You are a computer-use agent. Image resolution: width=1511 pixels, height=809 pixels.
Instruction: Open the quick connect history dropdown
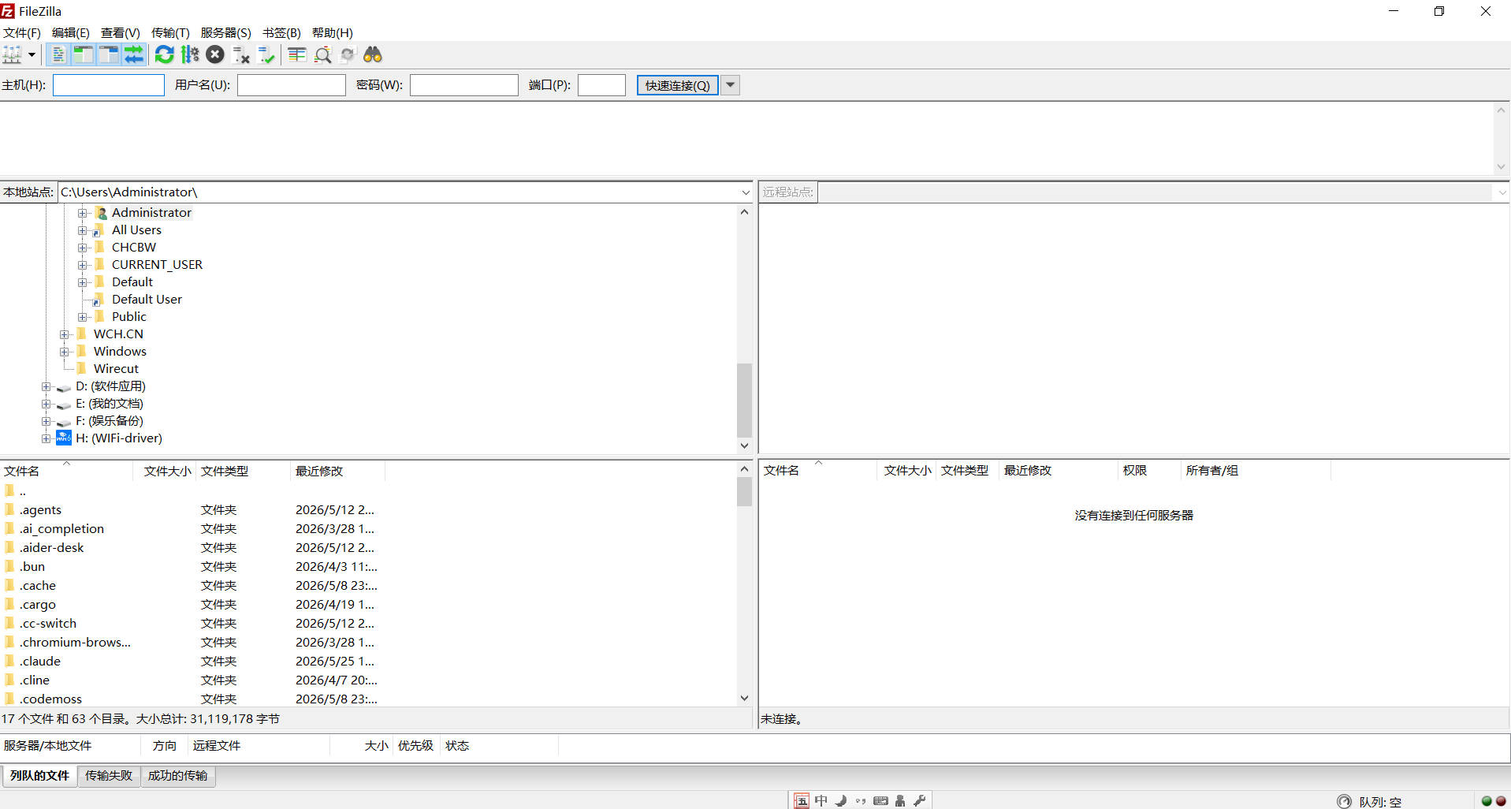731,85
